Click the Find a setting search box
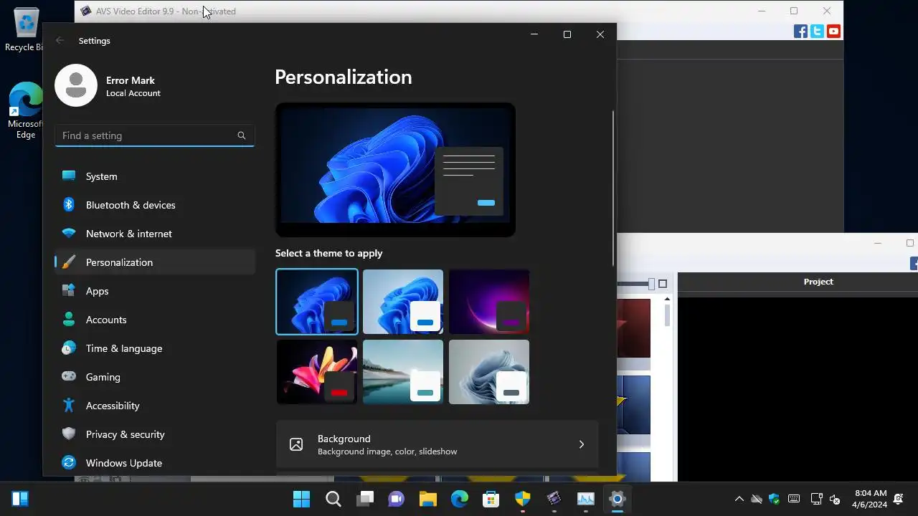 [x=154, y=135]
